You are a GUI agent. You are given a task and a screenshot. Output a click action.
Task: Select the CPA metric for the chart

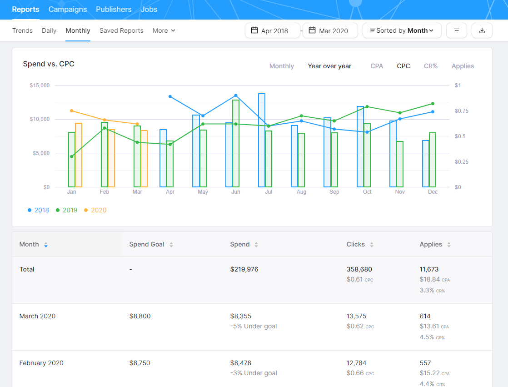click(x=377, y=66)
